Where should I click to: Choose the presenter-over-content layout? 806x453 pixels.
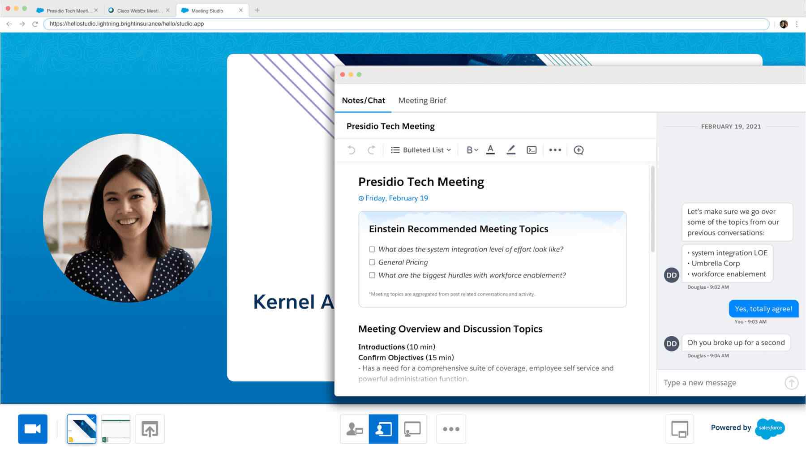[x=383, y=429]
